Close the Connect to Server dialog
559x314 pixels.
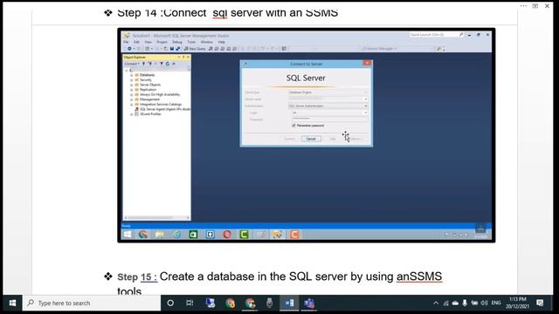coord(367,64)
